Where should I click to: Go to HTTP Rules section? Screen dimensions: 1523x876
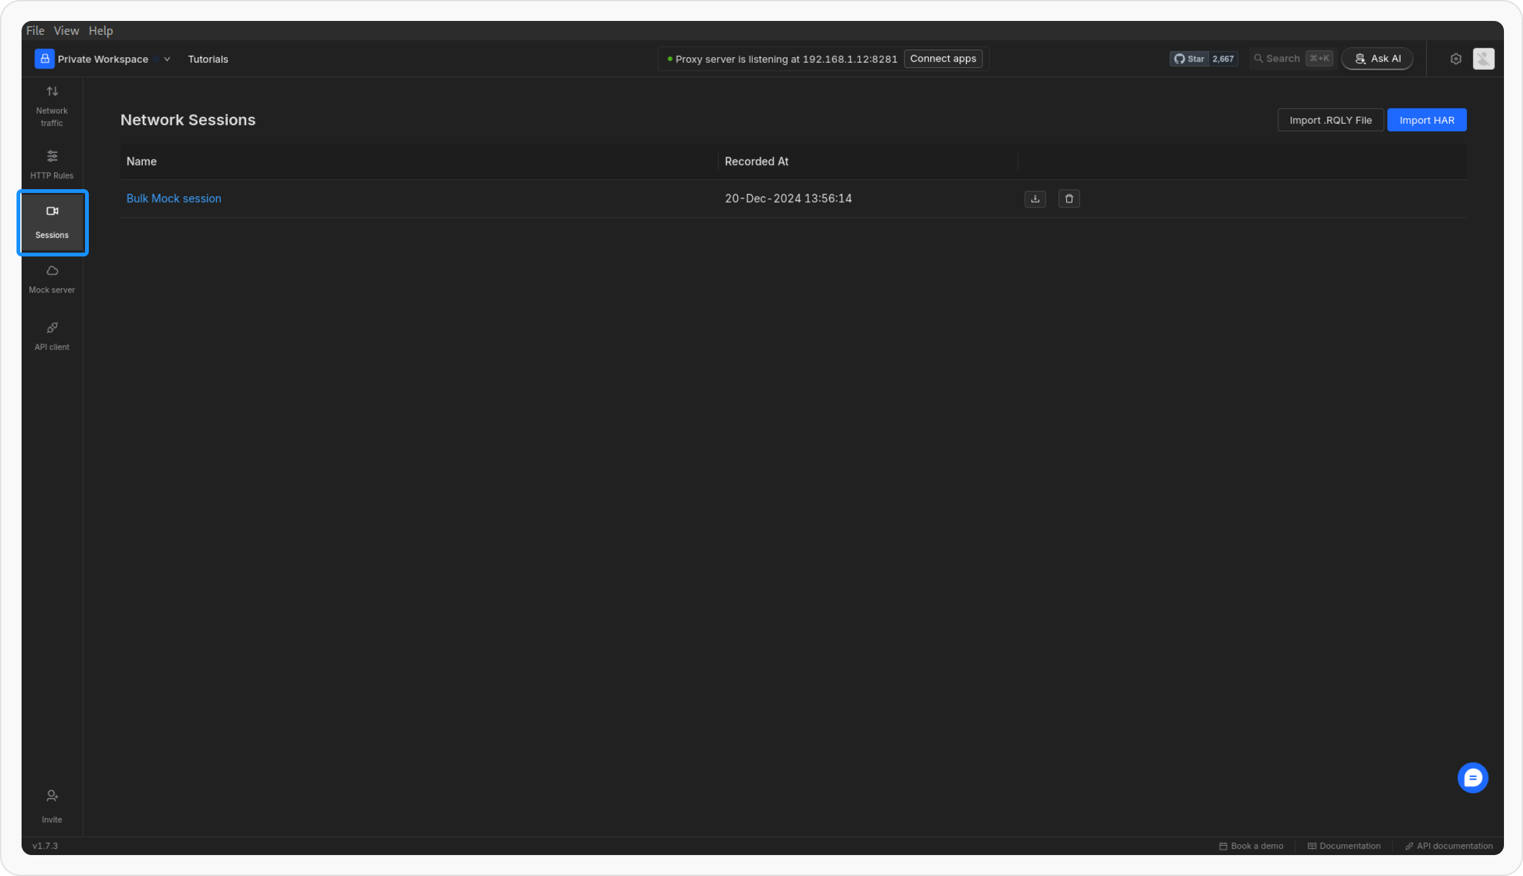coord(52,164)
